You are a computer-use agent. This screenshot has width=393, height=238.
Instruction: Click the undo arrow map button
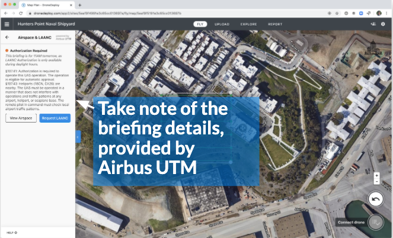pyautogui.click(x=375, y=199)
